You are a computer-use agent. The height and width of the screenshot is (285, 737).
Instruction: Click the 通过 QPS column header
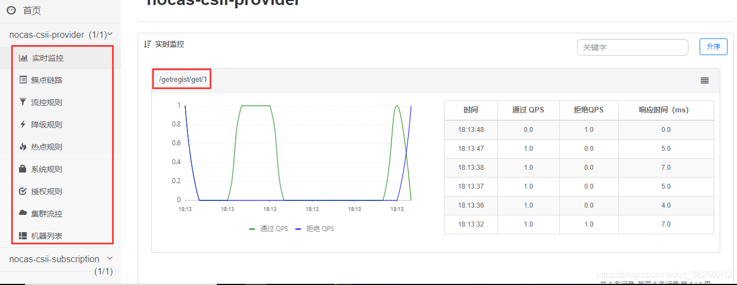[x=528, y=110]
